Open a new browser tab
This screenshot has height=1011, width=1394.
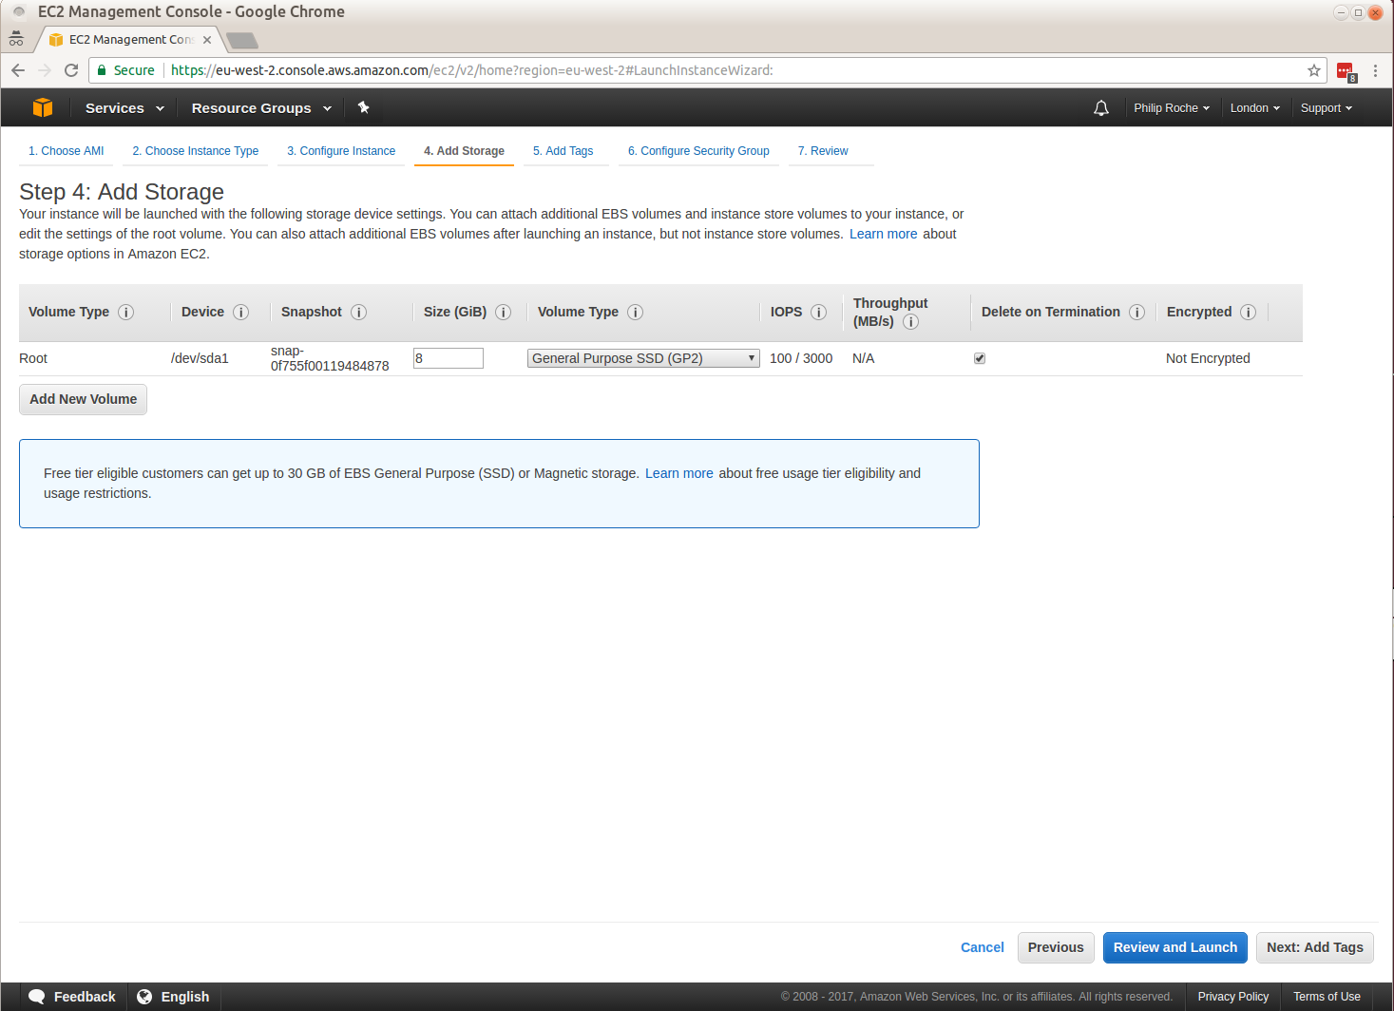click(x=242, y=40)
